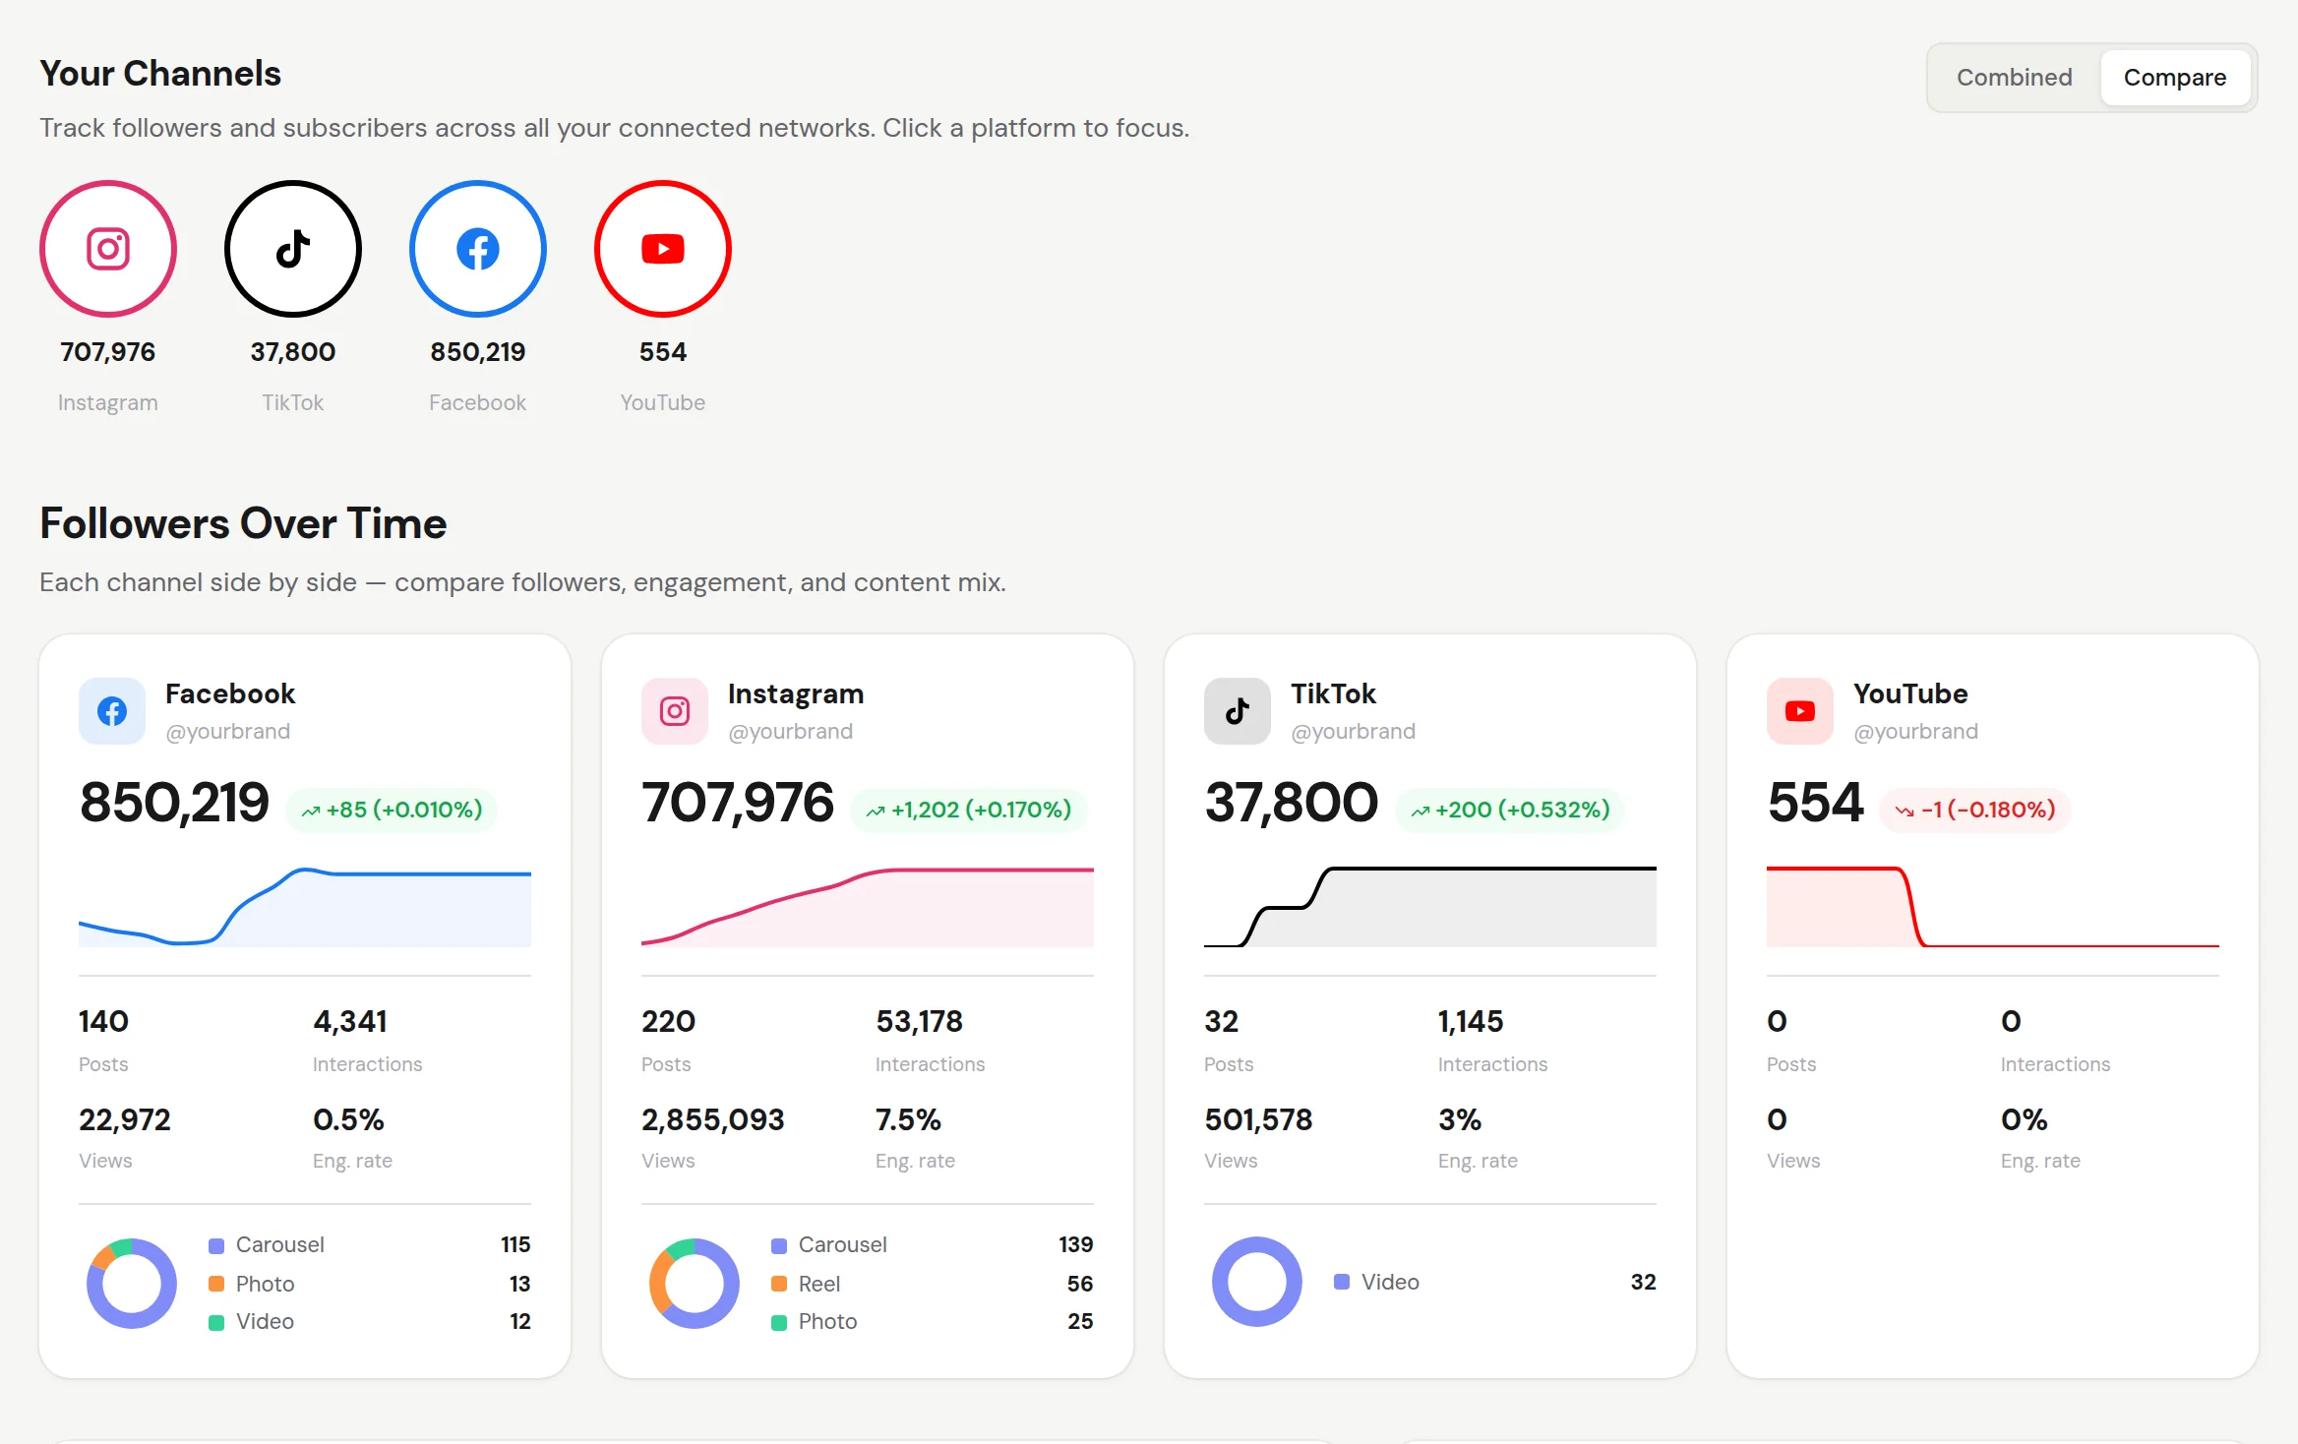
Task: Click Facebook's +85 (+0.010%) growth badge
Action: [392, 810]
